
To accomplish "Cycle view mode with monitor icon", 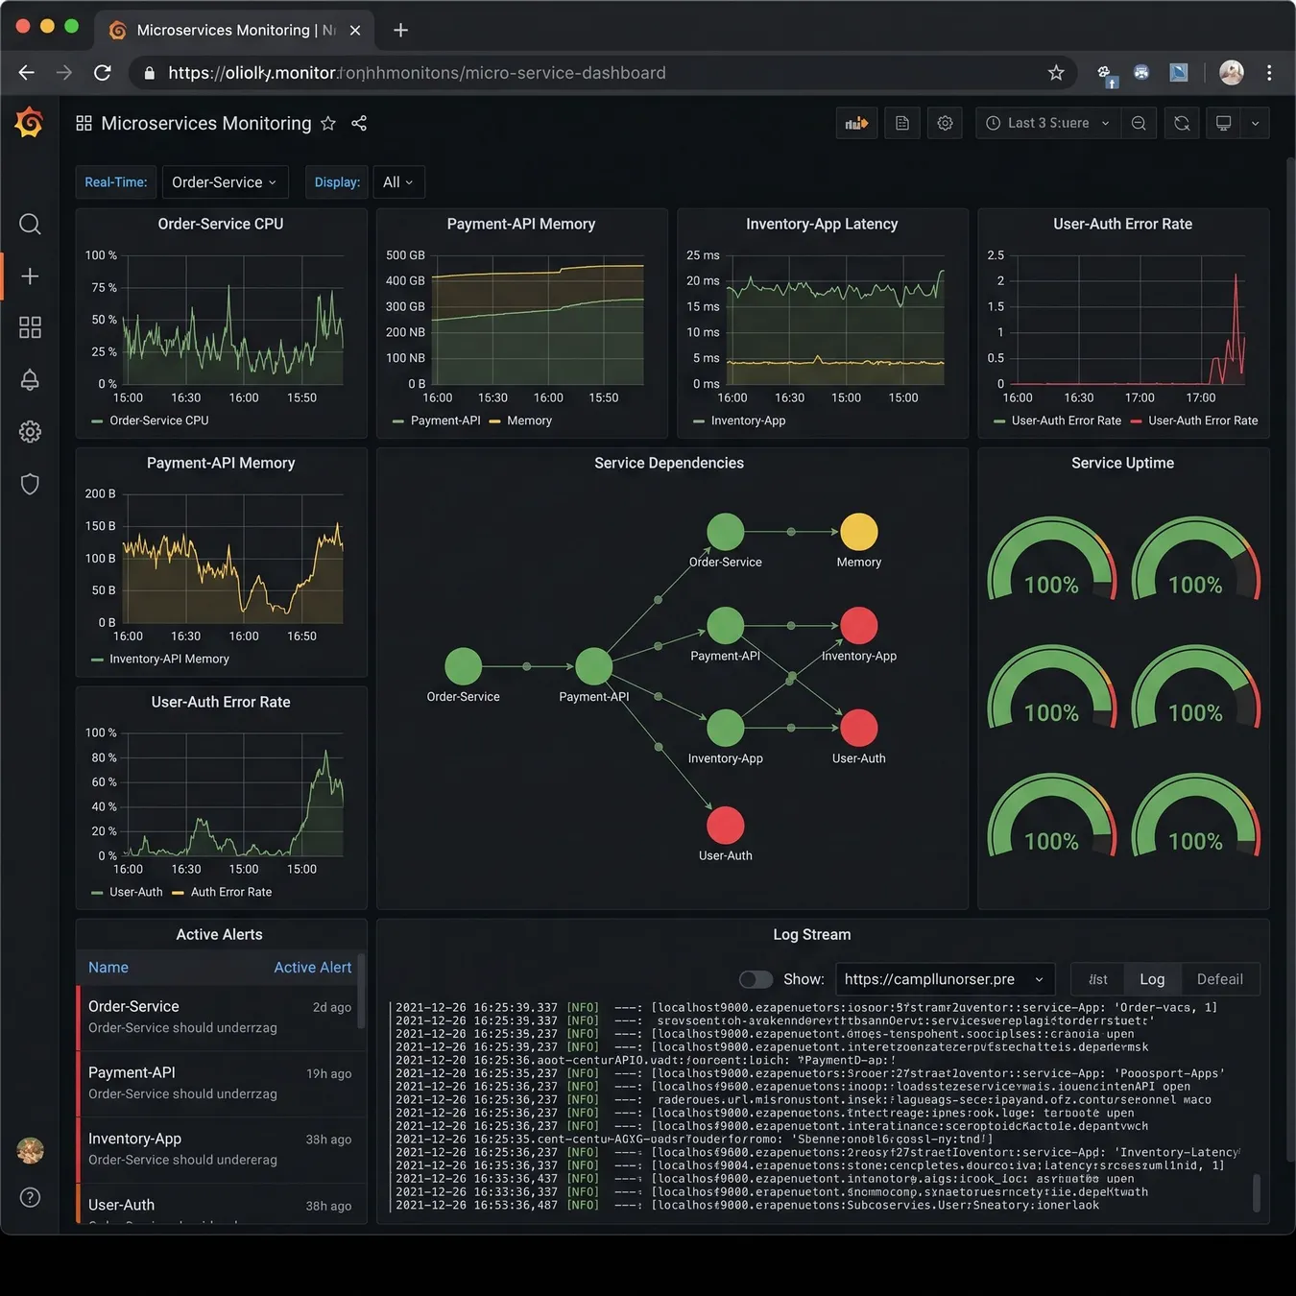I will tap(1223, 123).
